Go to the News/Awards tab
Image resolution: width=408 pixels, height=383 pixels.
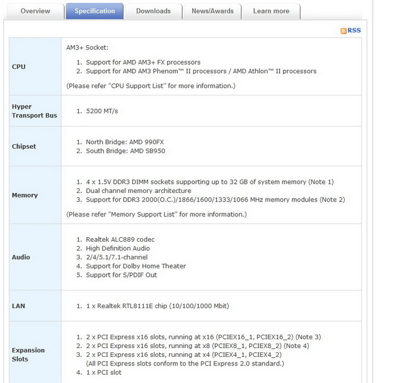pyautogui.click(x=212, y=11)
